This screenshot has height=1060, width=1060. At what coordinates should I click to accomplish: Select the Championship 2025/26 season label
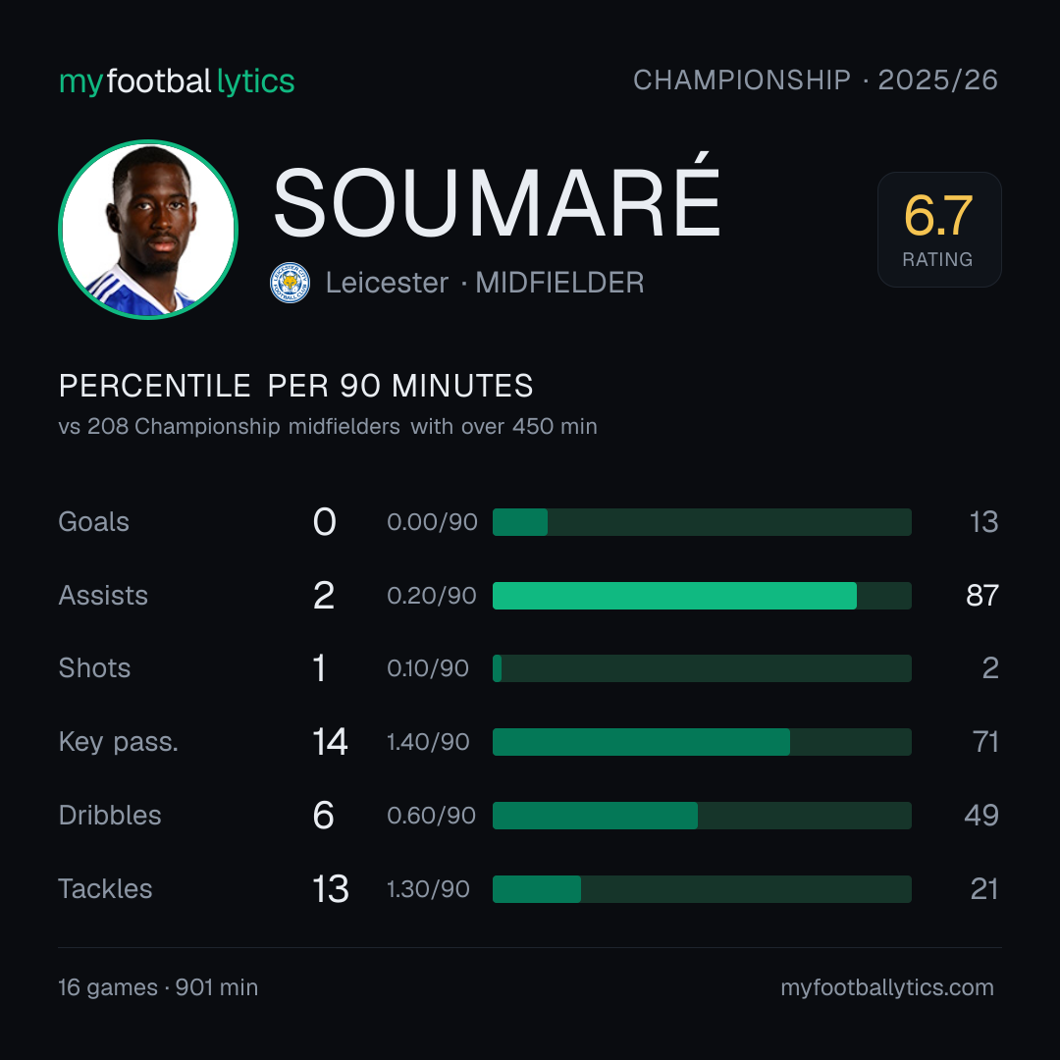pyautogui.click(x=816, y=79)
